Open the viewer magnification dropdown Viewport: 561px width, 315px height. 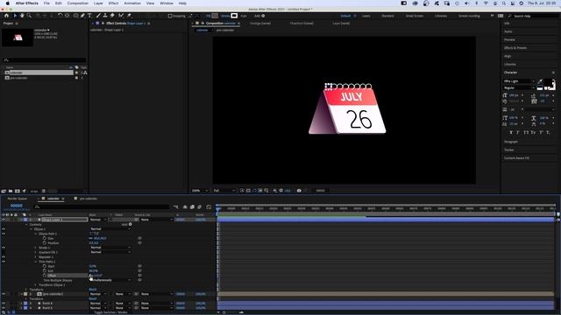click(x=200, y=191)
